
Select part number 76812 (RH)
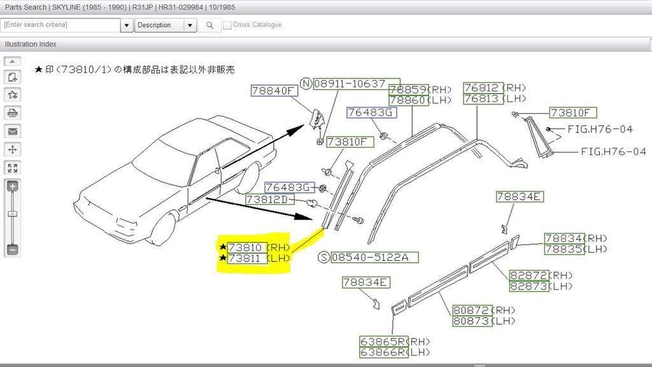pyautogui.click(x=483, y=88)
